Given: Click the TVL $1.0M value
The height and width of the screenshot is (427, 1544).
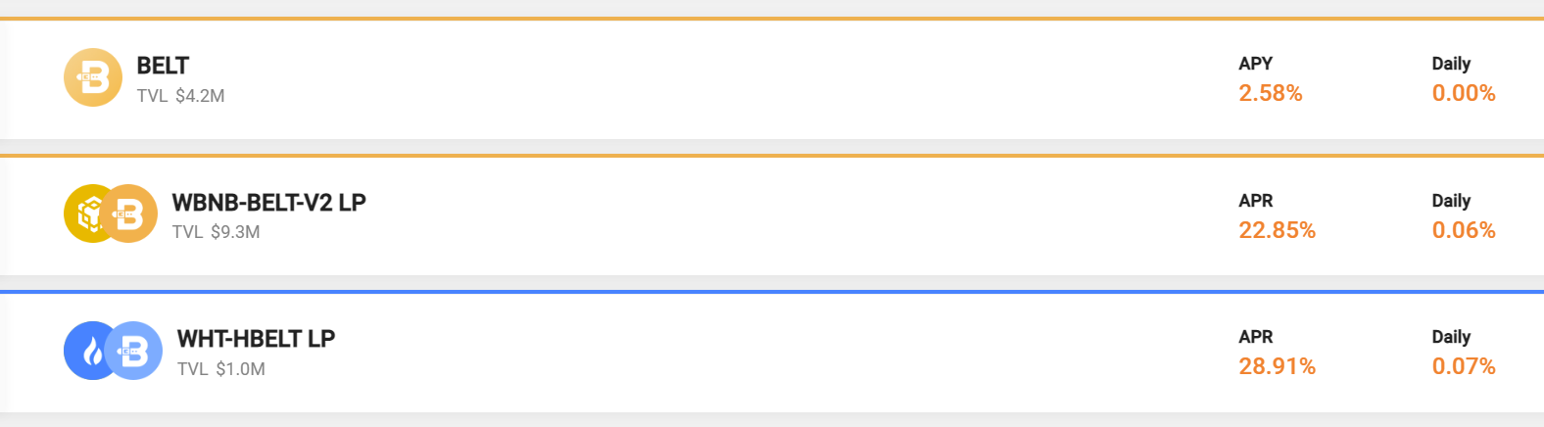Looking at the screenshot, I should (220, 369).
